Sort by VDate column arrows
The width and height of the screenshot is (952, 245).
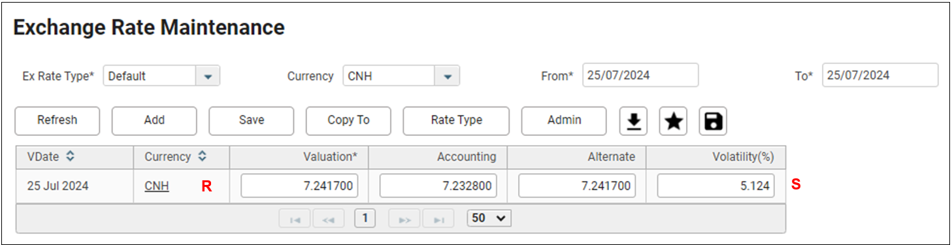(x=71, y=157)
